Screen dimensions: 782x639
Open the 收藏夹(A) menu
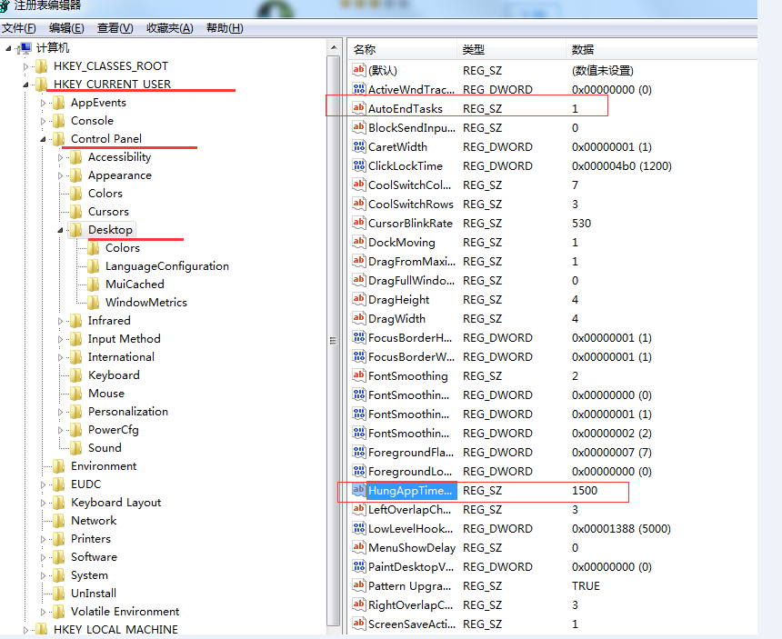click(x=170, y=28)
